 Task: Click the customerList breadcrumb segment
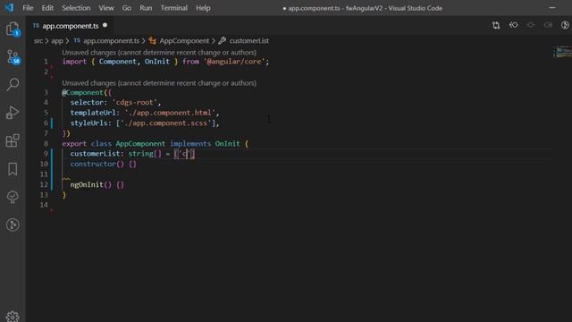point(249,41)
